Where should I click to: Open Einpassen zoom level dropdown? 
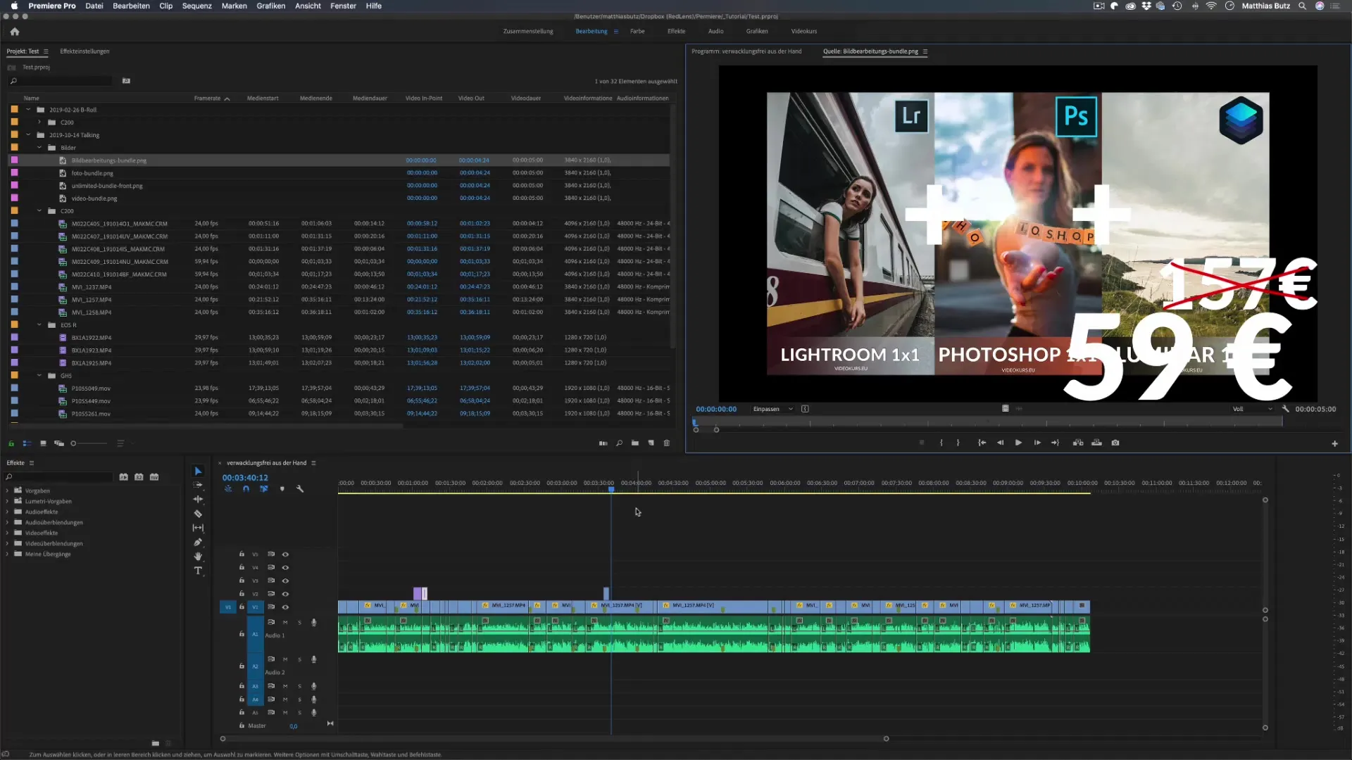point(773,409)
